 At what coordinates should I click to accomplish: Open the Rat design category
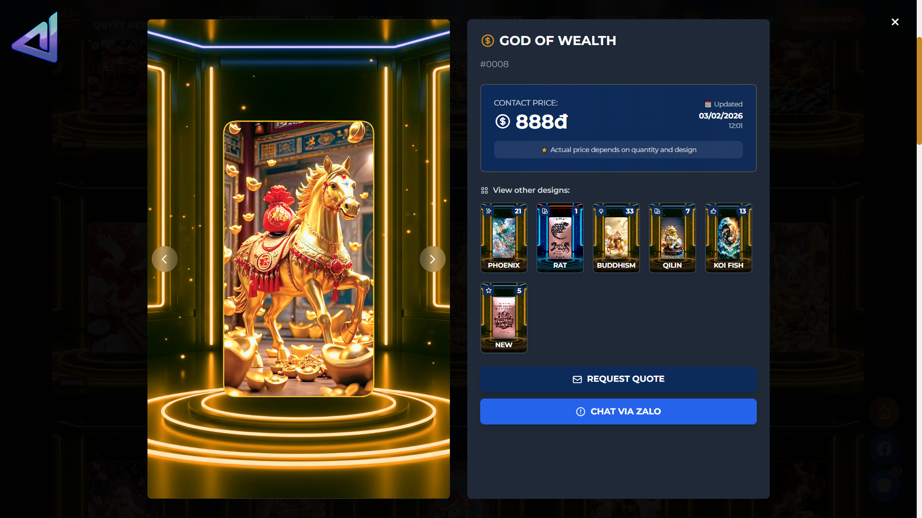[x=560, y=238]
